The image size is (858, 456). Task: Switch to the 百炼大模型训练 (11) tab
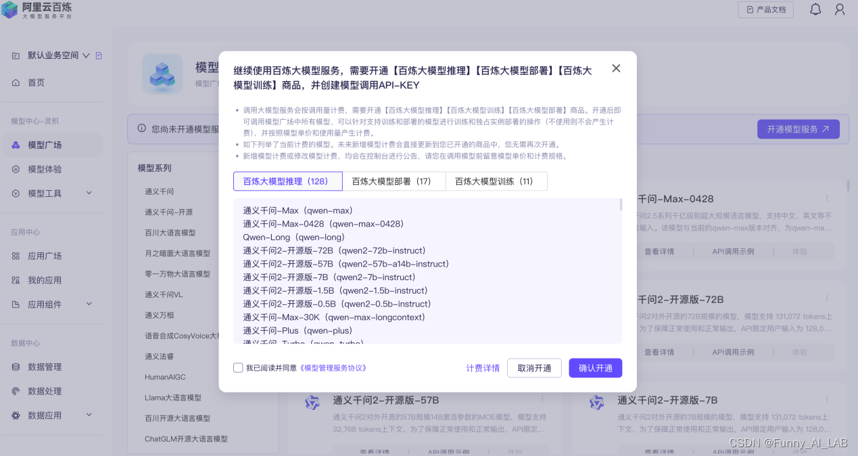pos(496,181)
